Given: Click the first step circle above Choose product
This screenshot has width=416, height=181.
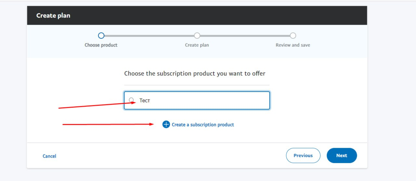Looking at the screenshot, I should coord(101,35).
